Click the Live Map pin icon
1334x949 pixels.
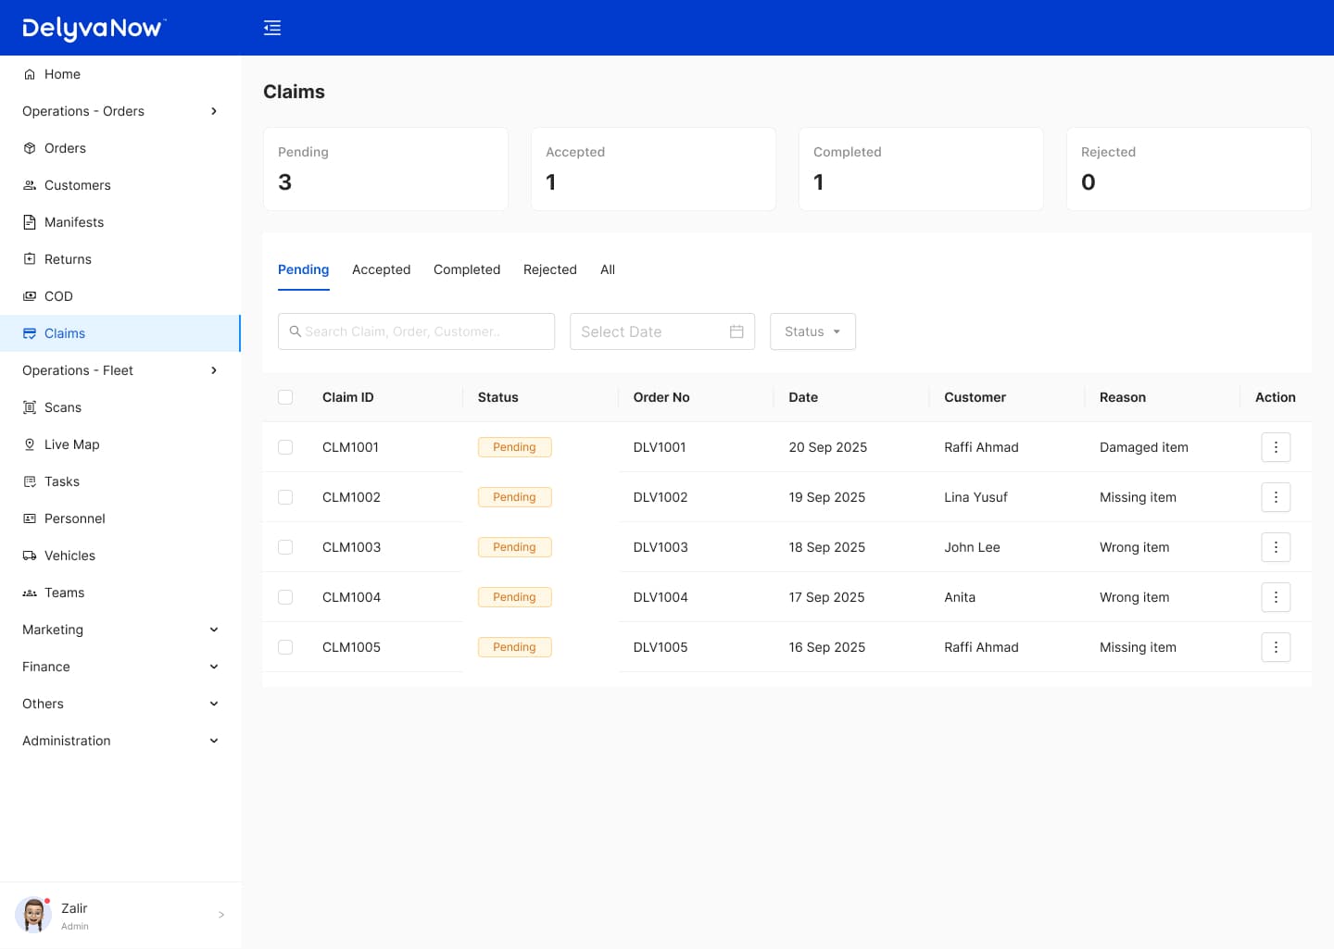(30, 444)
